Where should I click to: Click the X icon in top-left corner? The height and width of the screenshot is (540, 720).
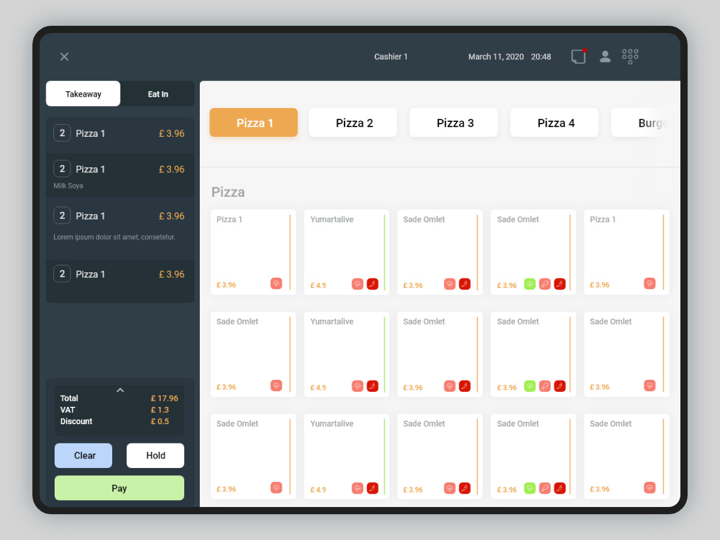[64, 56]
